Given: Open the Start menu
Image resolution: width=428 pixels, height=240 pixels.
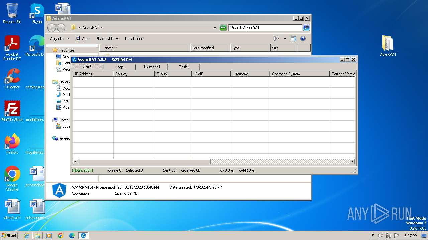Looking at the screenshot, I should (x=9, y=235).
